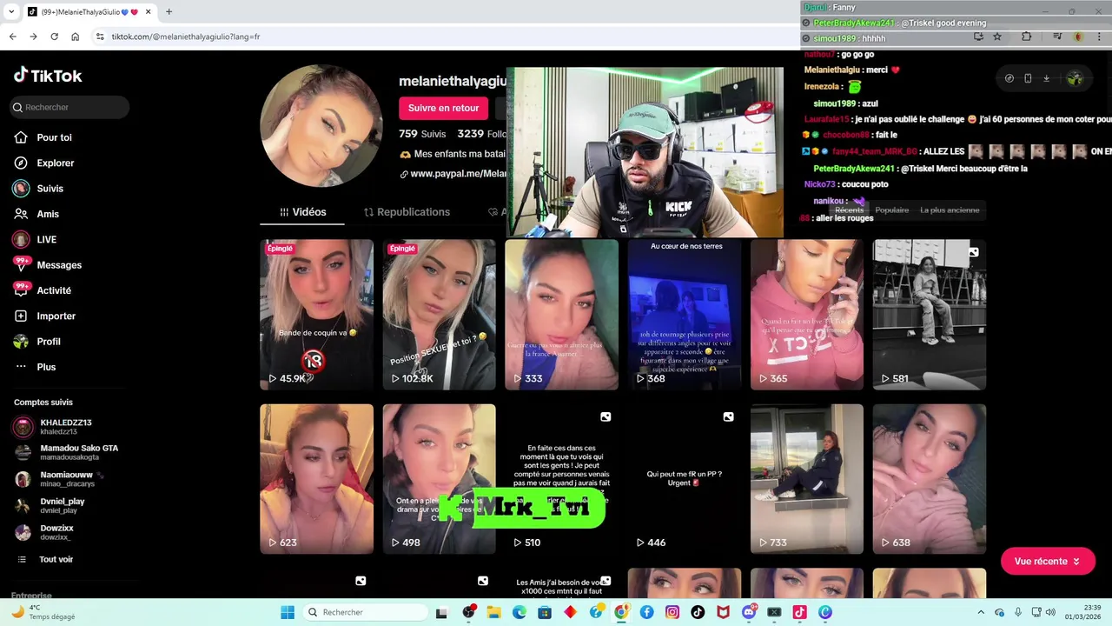The image size is (1112, 626).
Task: Open followed account KHALEDZZ13
Action: [x=65, y=426]
